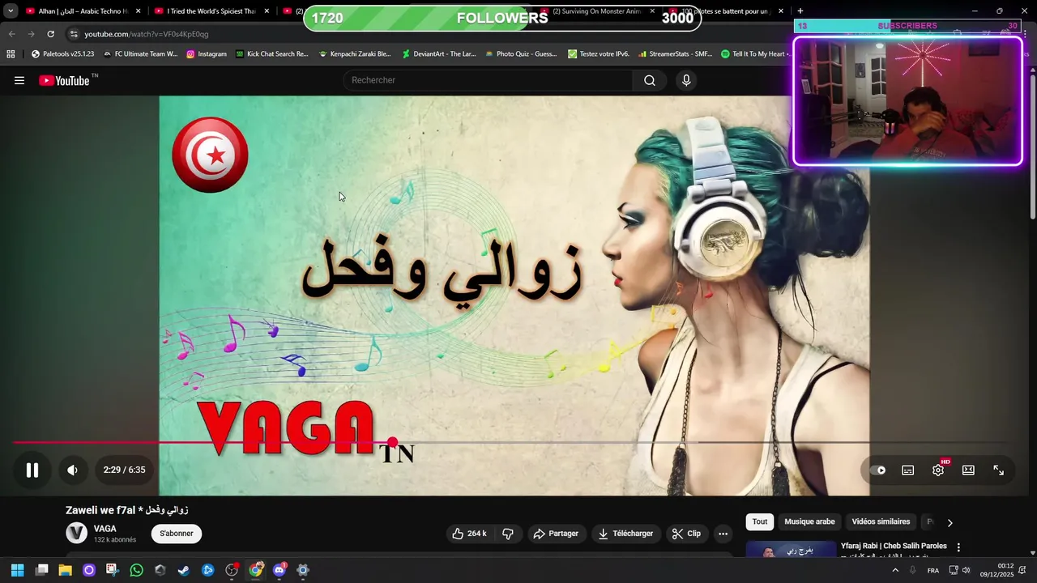
Task: Select the Vidéos similaires chip
Action: (881, 522)
